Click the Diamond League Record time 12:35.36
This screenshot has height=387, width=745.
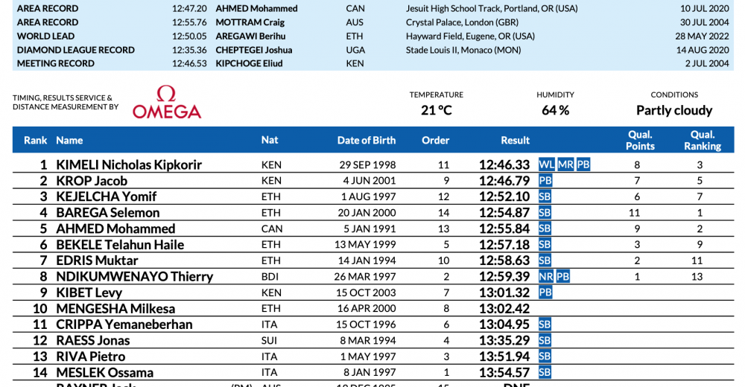tap(189, 50)
